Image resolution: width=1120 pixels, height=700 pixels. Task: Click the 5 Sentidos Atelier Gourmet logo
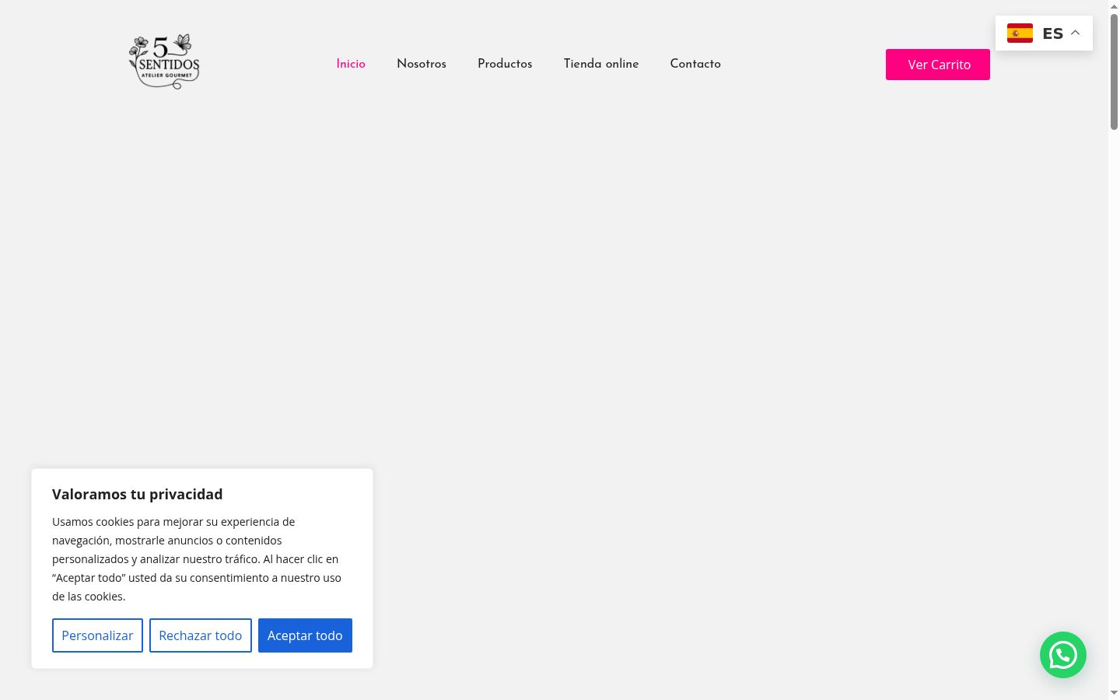[x=164, y=61]
